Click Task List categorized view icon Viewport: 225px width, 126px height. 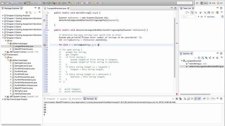click(192, 13)
